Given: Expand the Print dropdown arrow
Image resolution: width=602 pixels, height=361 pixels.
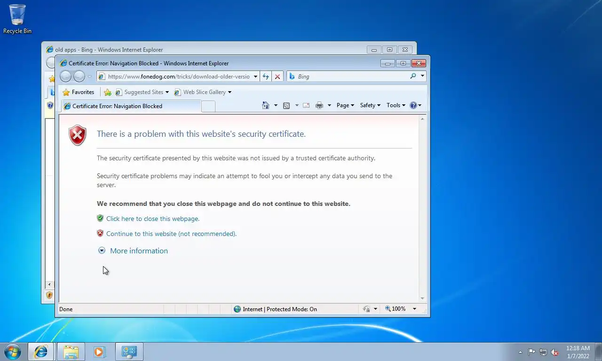Looking at the screenshot, I should [329, 105].
